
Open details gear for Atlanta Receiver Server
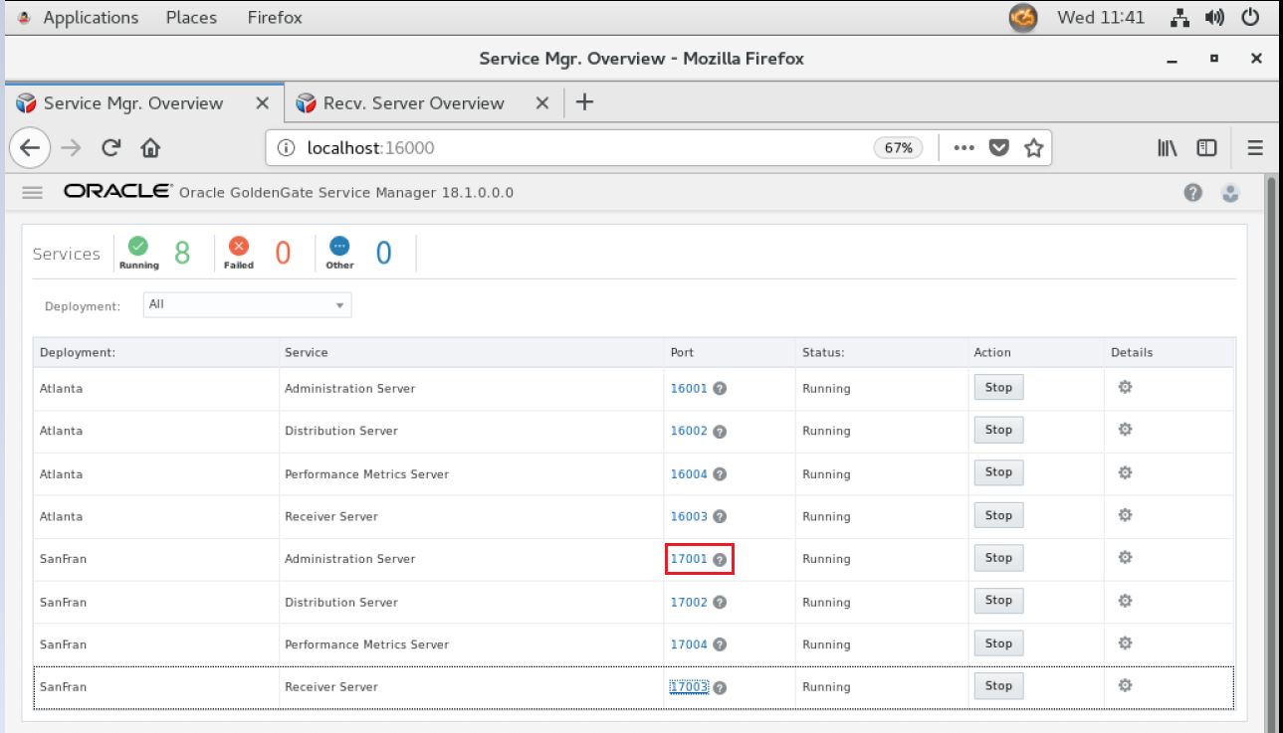(x=1126, y=515)
